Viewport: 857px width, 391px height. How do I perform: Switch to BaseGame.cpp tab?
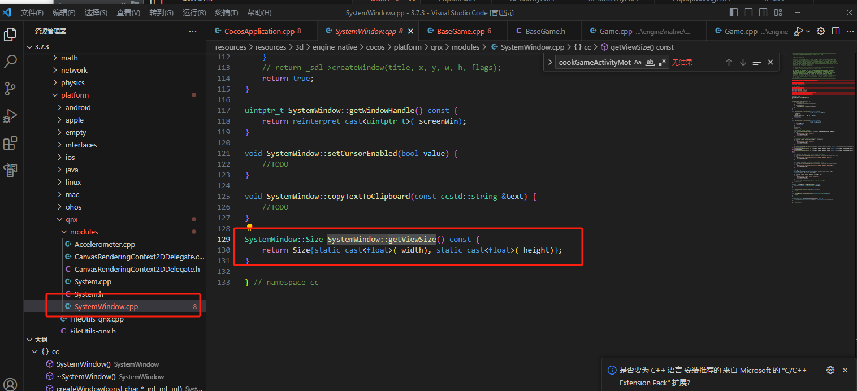464,31
